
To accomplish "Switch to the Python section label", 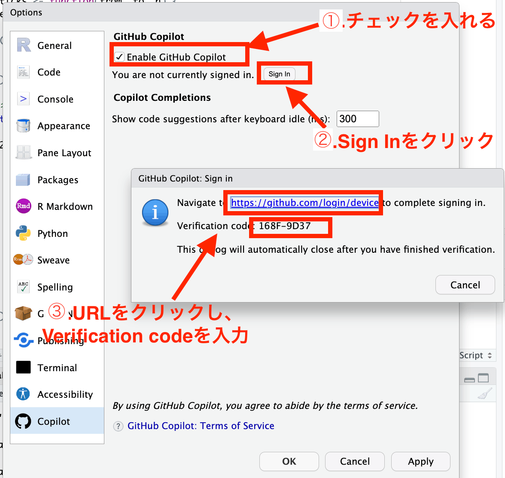I will coord(53,234).
